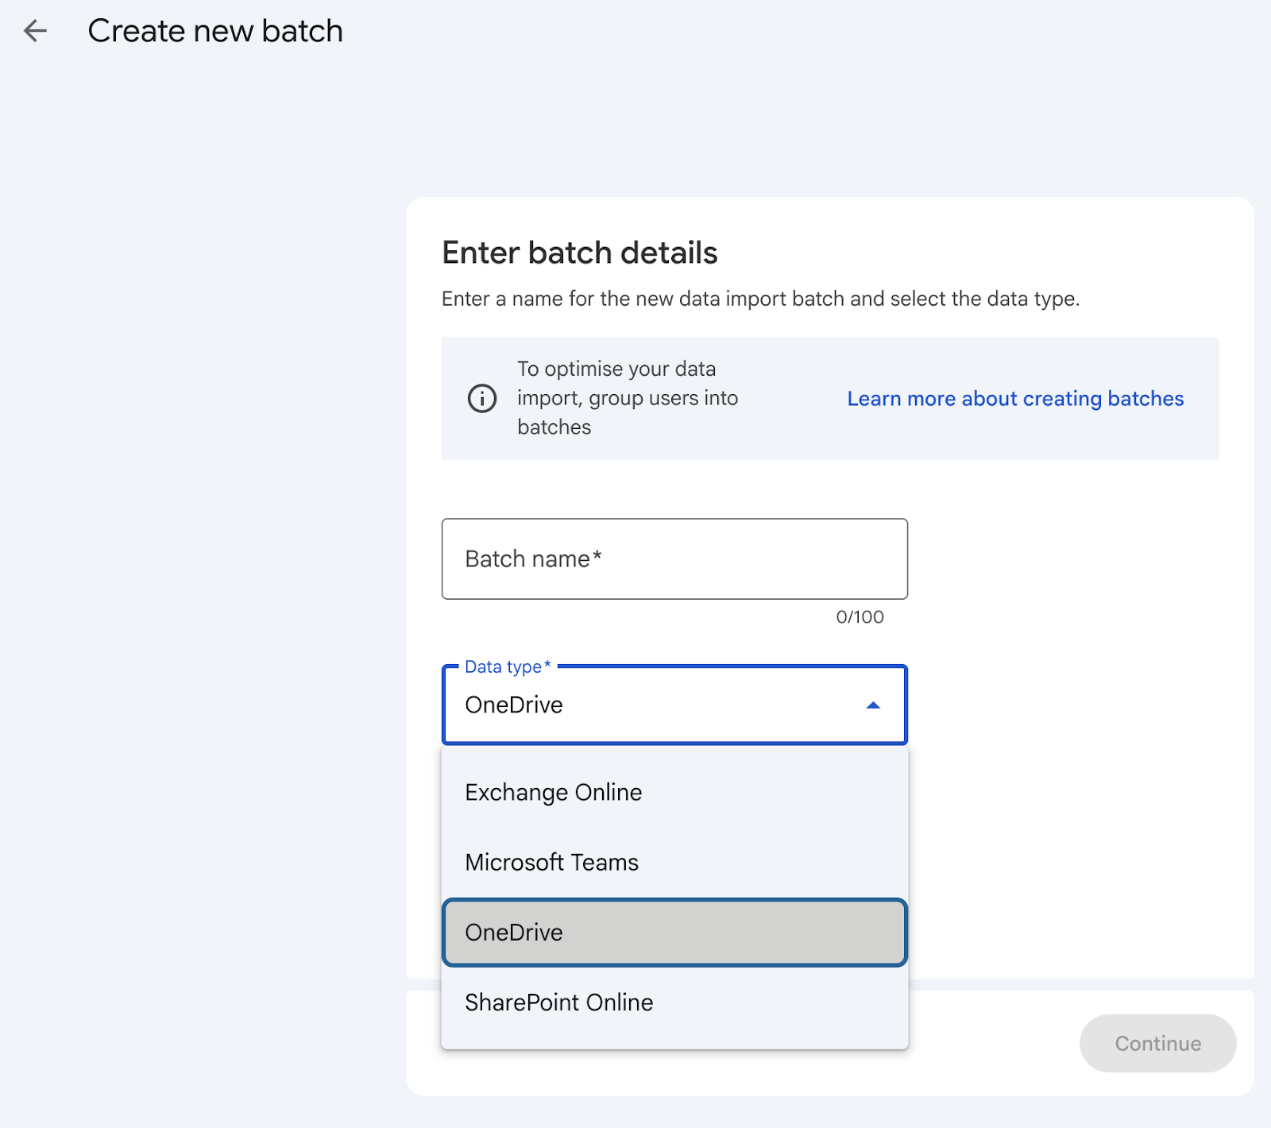Collapse the Data type dropdown arrow
Screen dimensions: 1271x1128
click(x=873, y=705)
